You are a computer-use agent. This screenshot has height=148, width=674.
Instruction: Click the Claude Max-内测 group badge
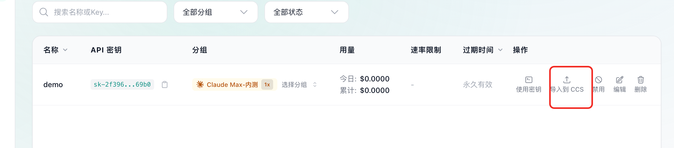pos(232,84)
